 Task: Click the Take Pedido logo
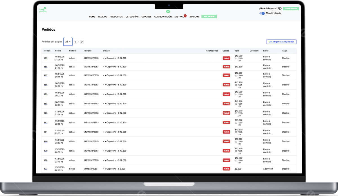point(43,10)
